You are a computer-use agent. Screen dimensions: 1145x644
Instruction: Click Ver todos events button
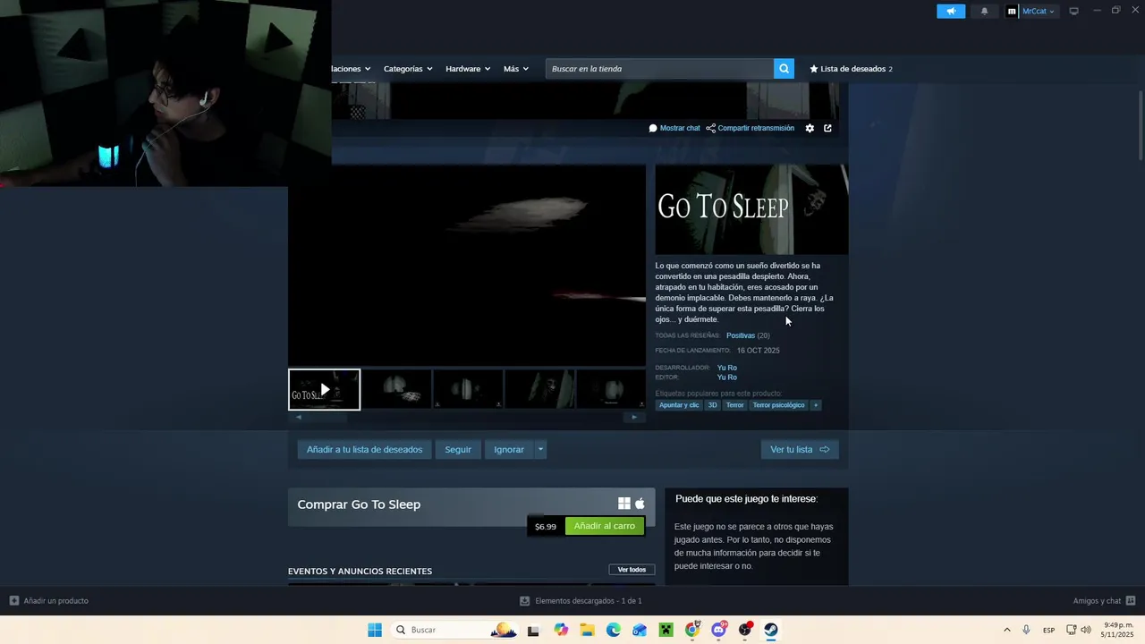click(632, 570)
